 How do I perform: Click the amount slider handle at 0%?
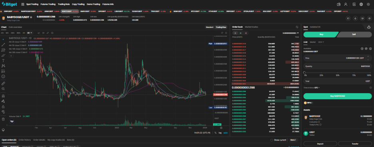(x=304, y=73)
